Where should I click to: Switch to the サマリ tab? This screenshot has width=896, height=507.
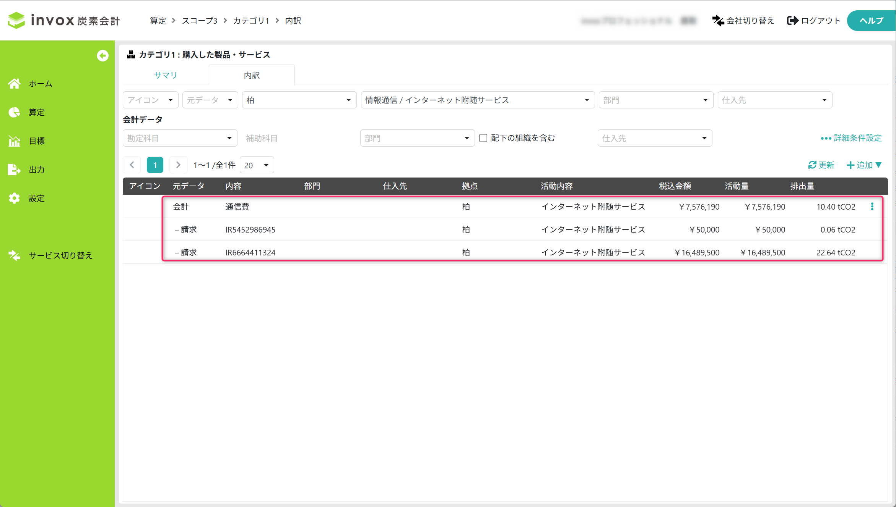tap(165, 75)
